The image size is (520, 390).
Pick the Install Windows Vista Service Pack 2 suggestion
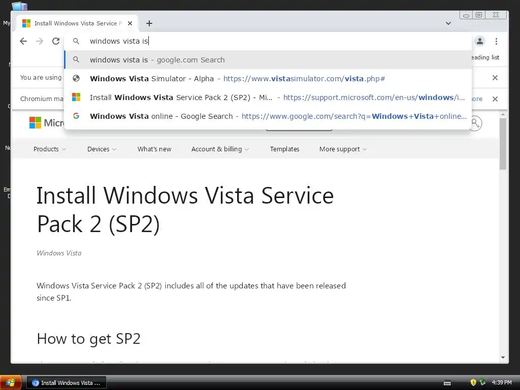coord(268,97)
